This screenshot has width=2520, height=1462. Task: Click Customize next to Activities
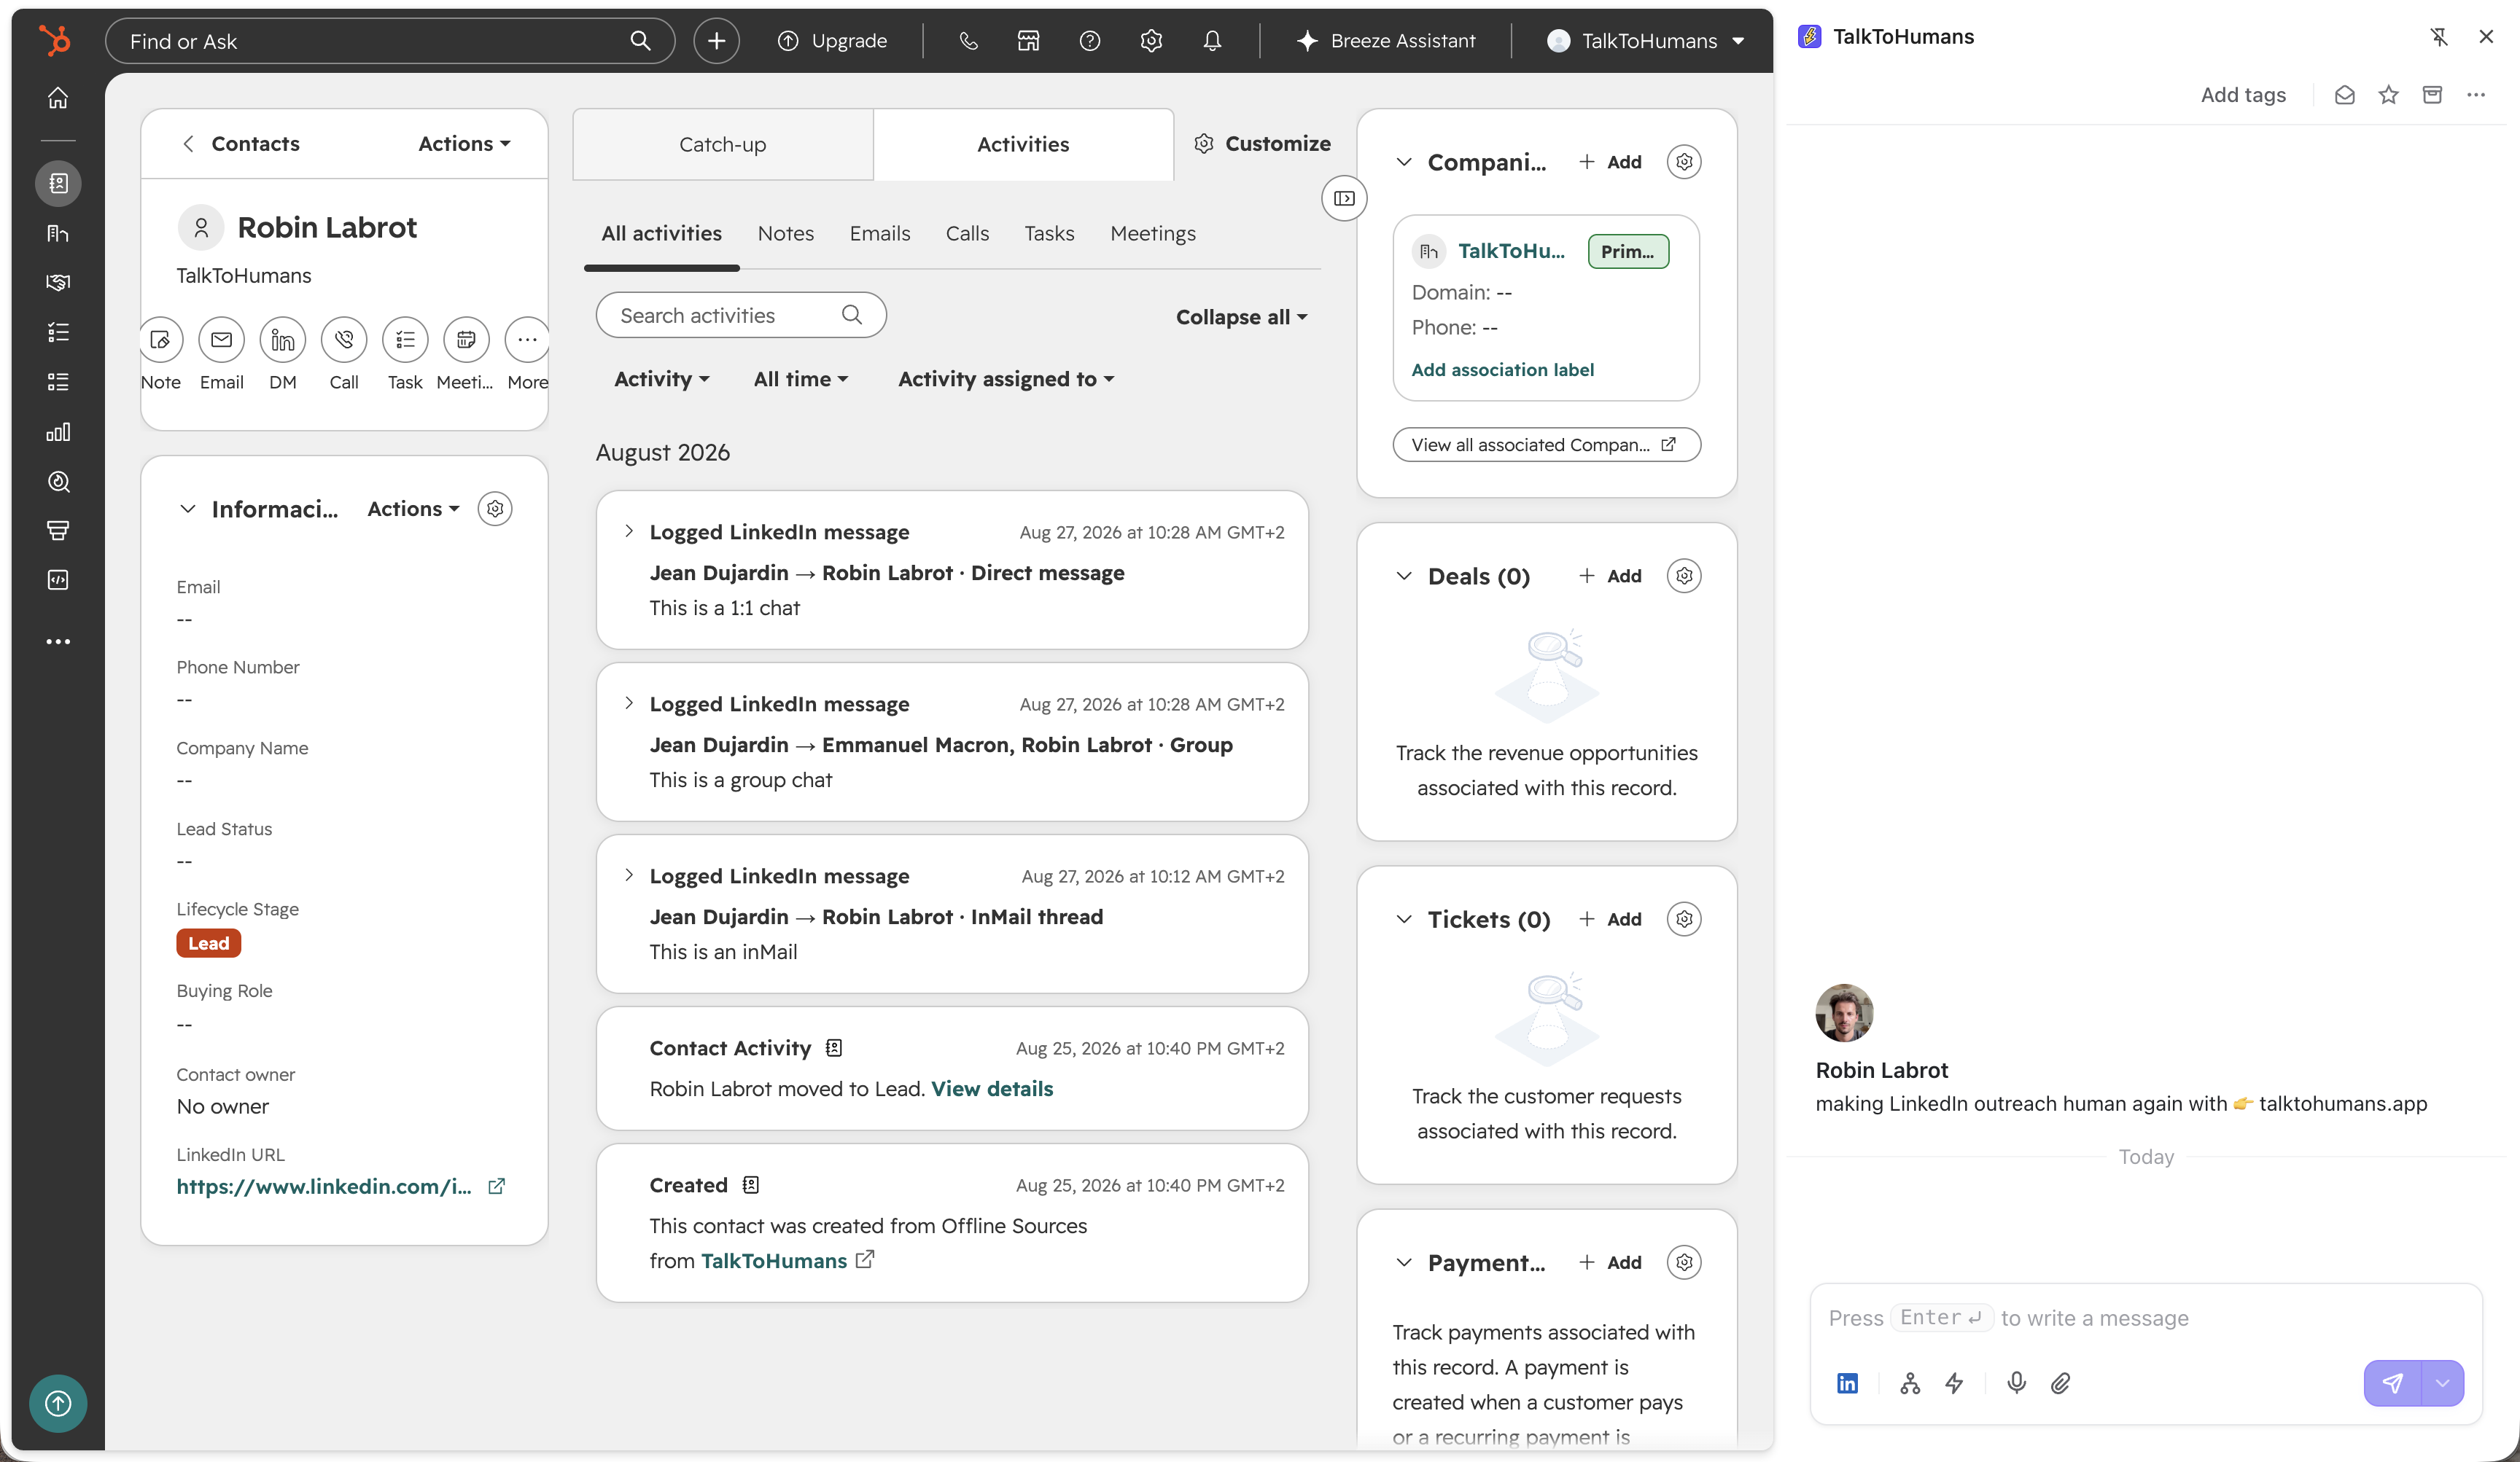pyautogui.click(x=1262, y=144)
